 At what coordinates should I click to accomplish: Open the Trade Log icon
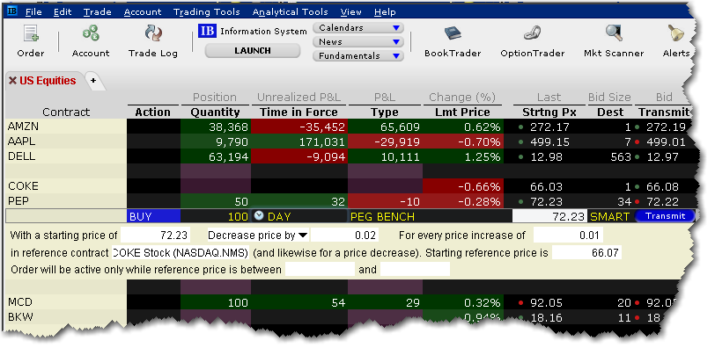click(x=152, y=33)
